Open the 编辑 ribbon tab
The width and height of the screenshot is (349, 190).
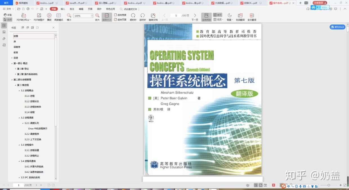[x=81, y=9]
